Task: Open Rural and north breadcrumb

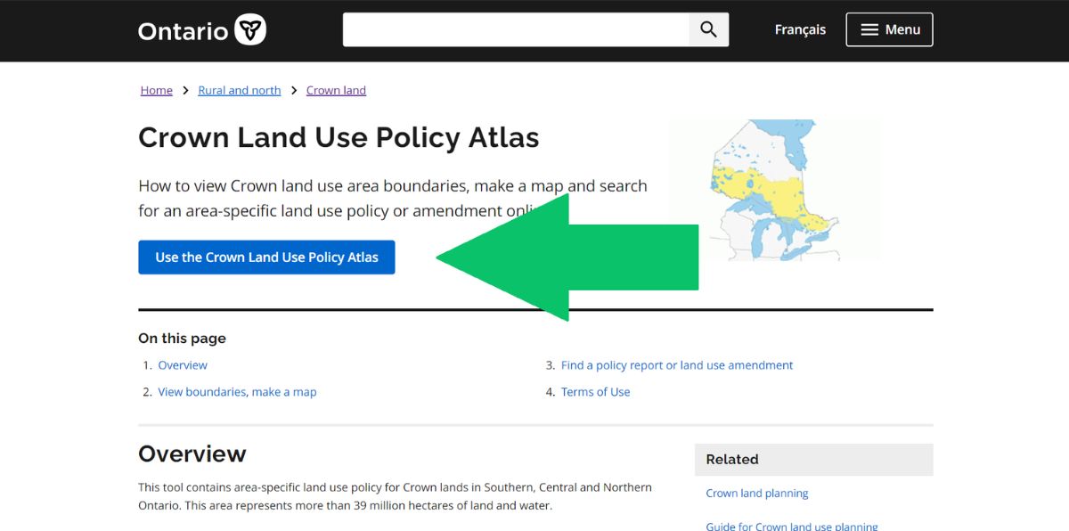Action: pyautogui.click(x=240, y=90)
